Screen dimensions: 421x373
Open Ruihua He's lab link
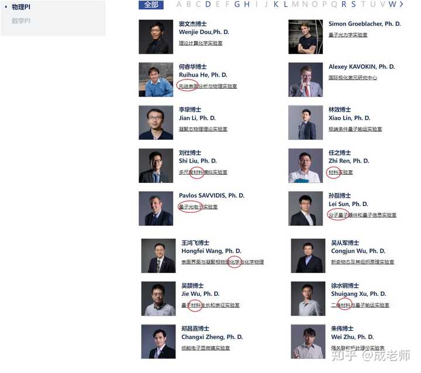(208, 86)
